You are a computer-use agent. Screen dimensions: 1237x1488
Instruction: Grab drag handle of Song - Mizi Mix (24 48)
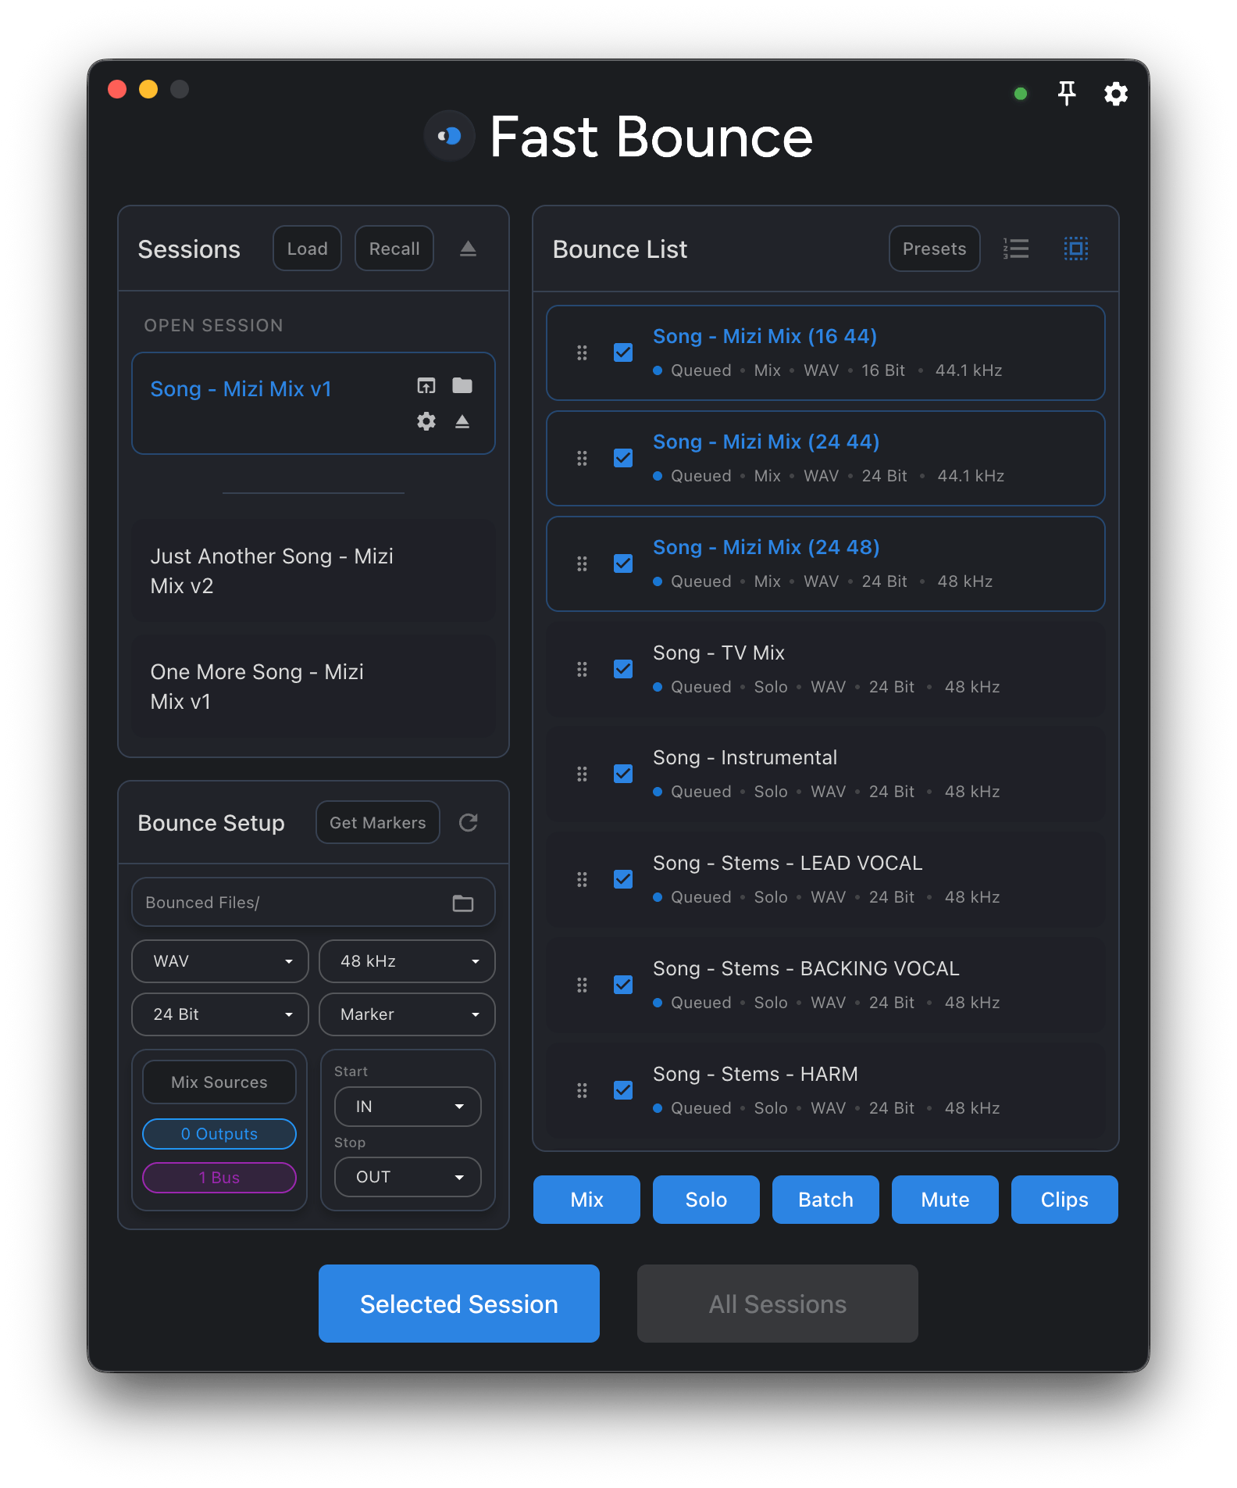point(582,563)
